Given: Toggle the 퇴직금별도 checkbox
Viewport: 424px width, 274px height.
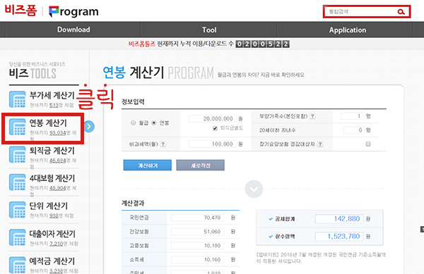Looking at the screenshot, I should coord(215,128).
